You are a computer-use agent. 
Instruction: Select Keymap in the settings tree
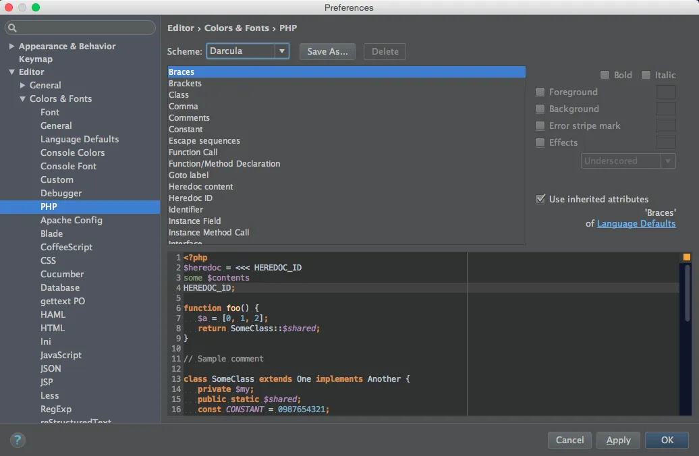tap(36, 59)
